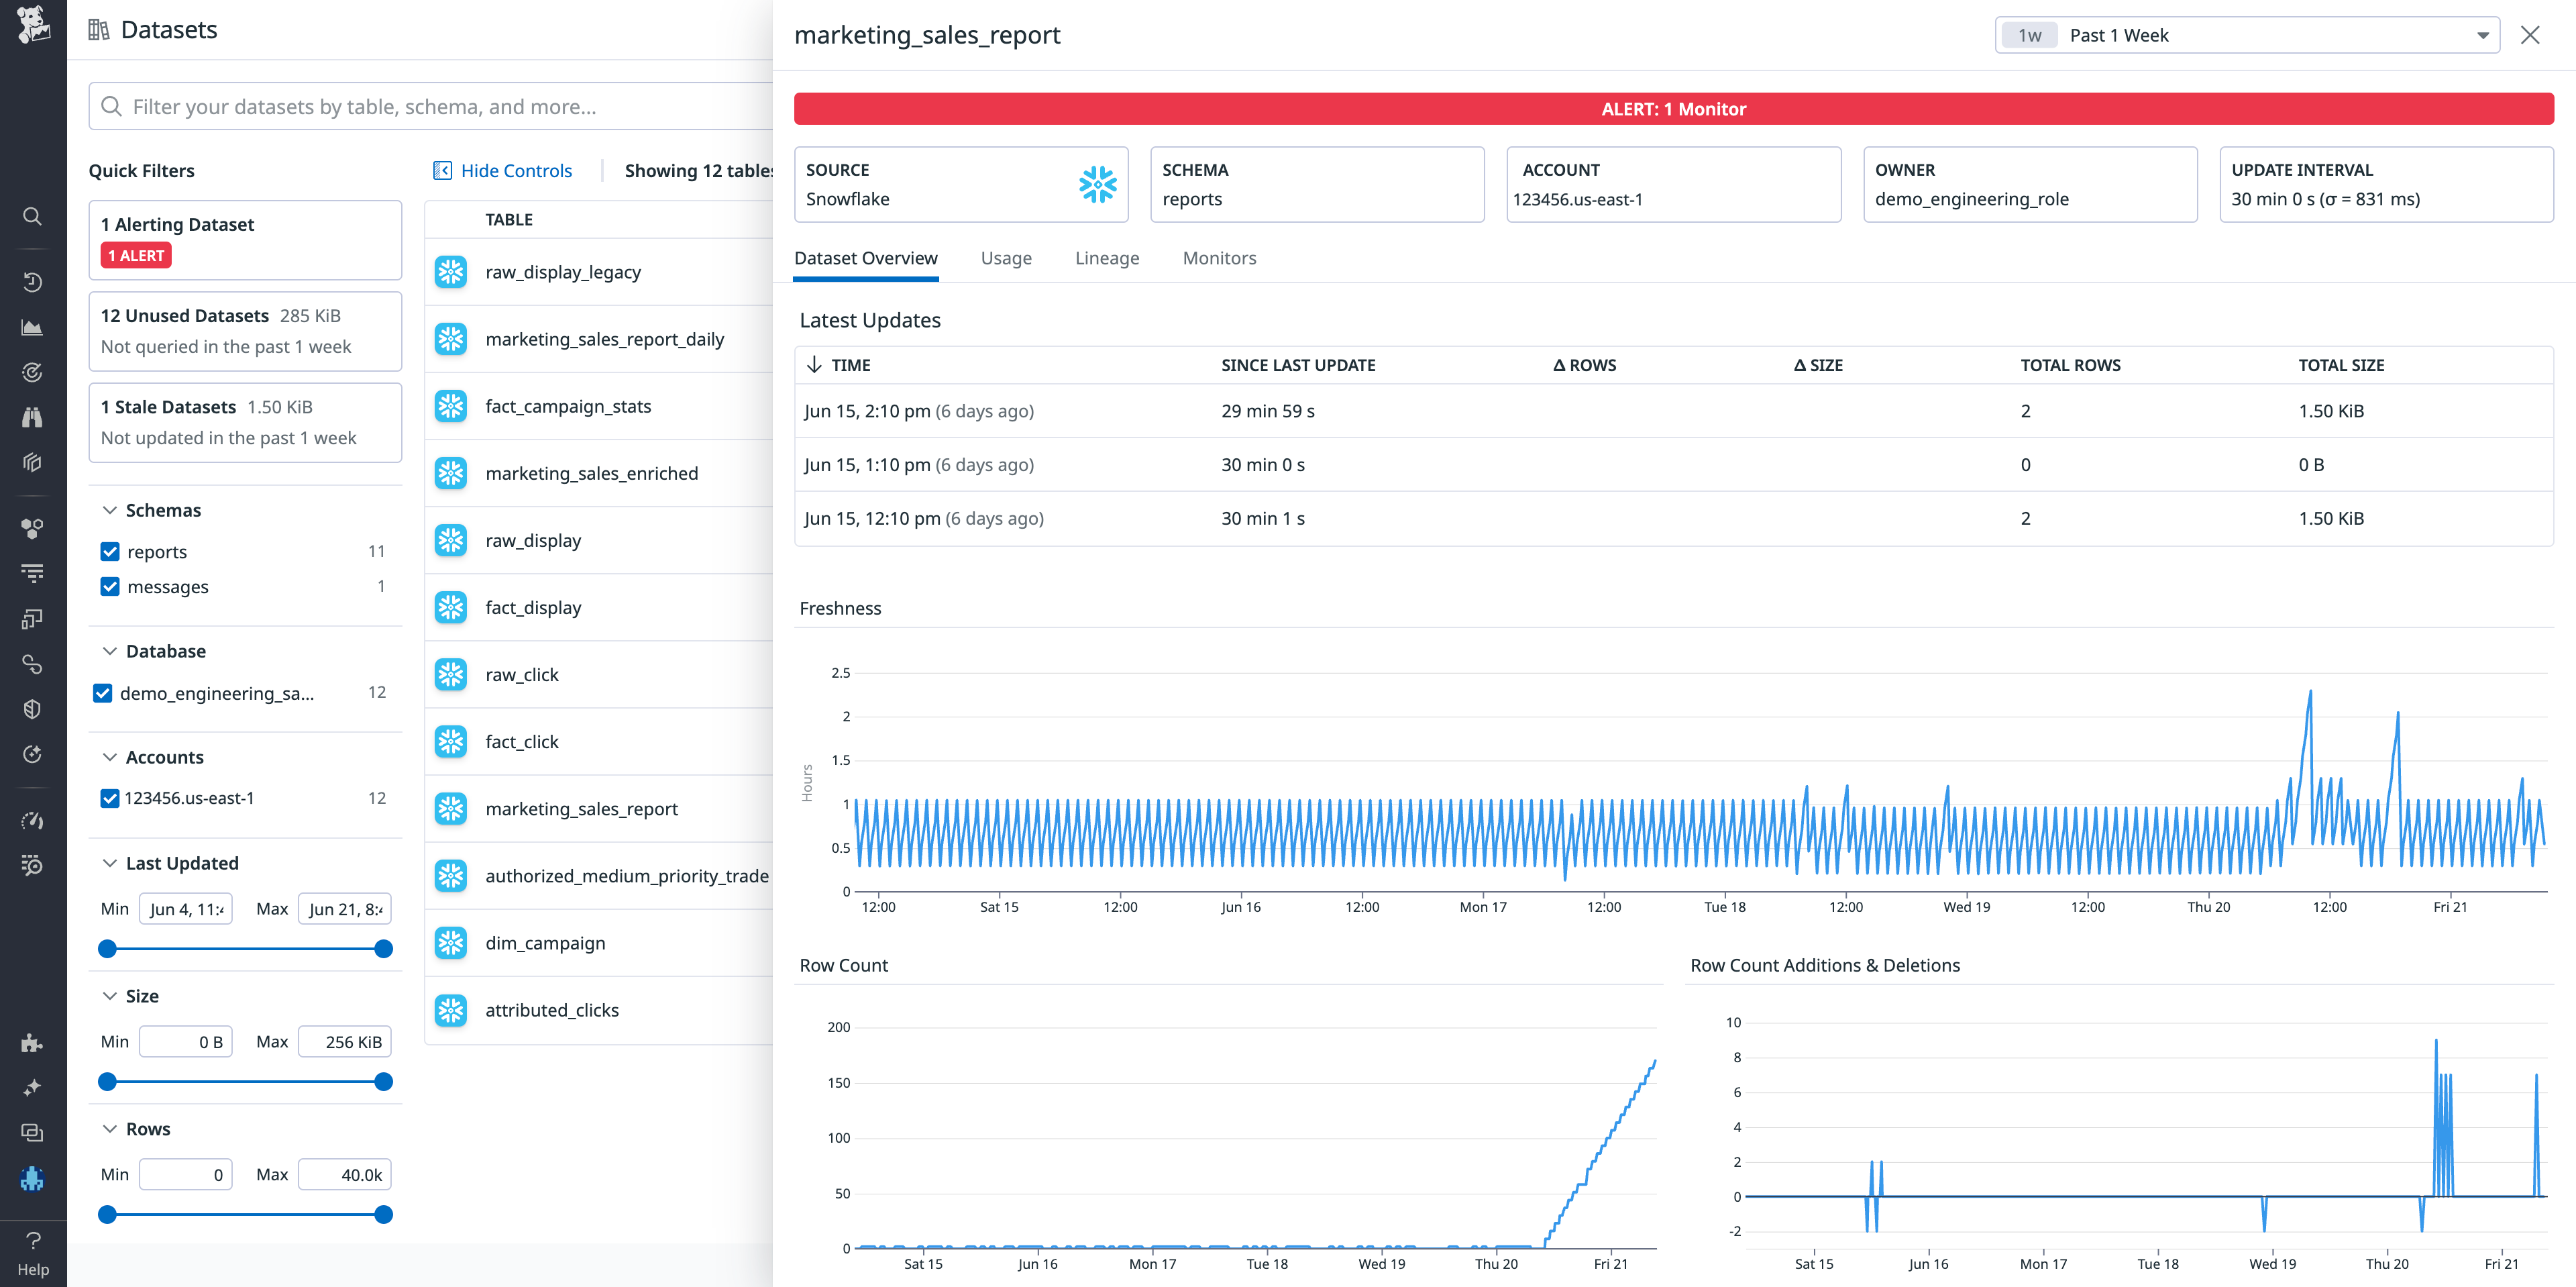Image resolution: width=2576 pixels, height=1287 pixels.
Task: Click the ALERT: 1 Monitor banner
Action: tap(1674, 109)
